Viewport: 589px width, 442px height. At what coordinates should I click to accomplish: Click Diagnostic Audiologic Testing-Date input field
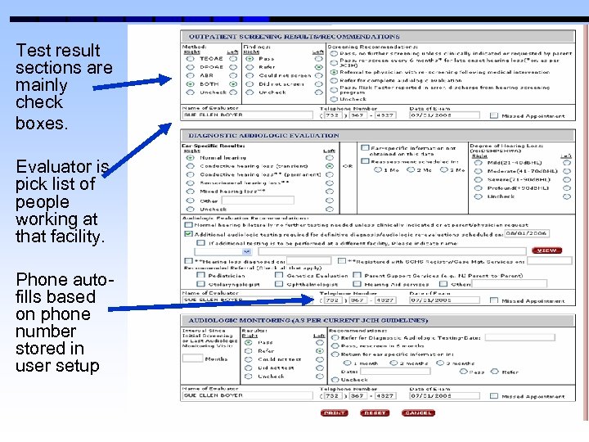pyautogui.click(x=520, y=337)
